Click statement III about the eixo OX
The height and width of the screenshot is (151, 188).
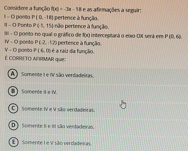coord(93,35)
